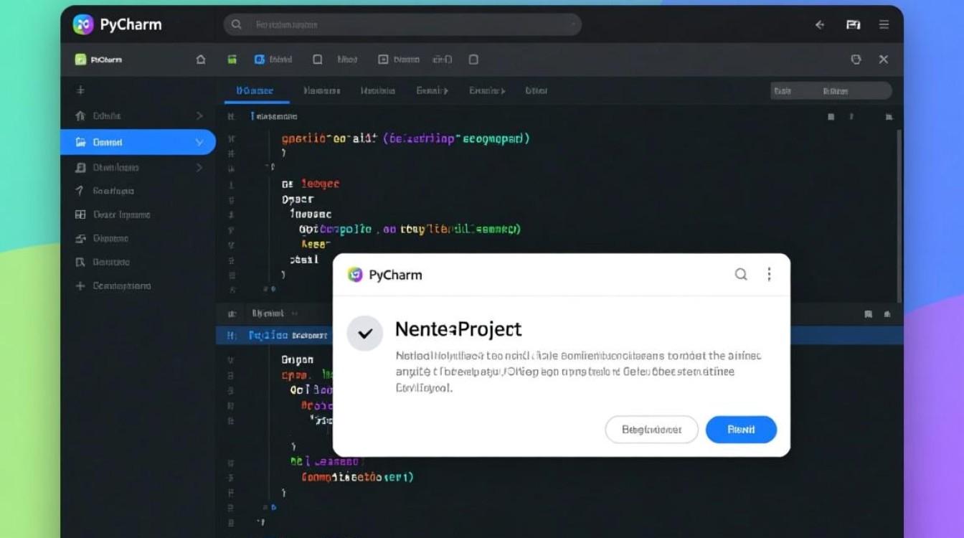Viewport: 964px width, 538px height.
Task: Open the hamburger menu in the title bar
Action: pos(884,24)
